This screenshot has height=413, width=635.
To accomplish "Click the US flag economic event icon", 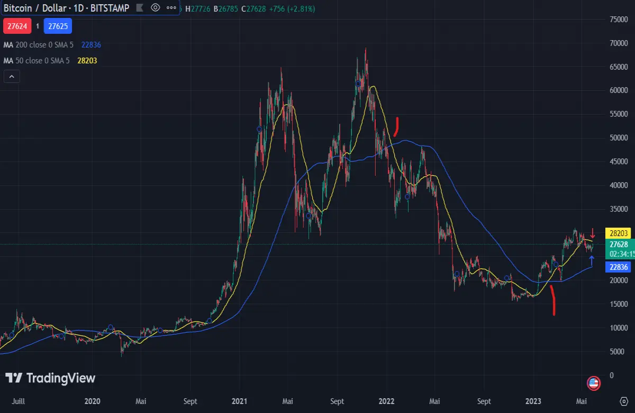I will click(x=594, y=383).
